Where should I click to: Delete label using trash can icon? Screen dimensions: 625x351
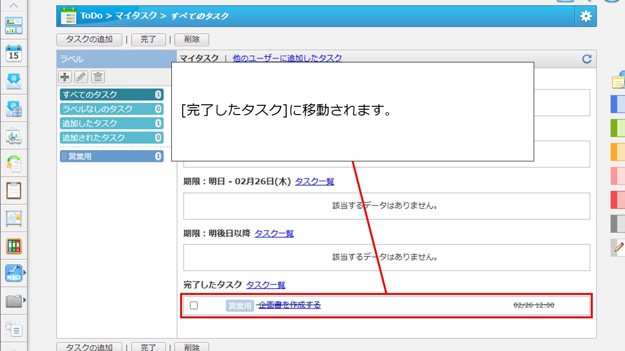click(x=98, y=77)
